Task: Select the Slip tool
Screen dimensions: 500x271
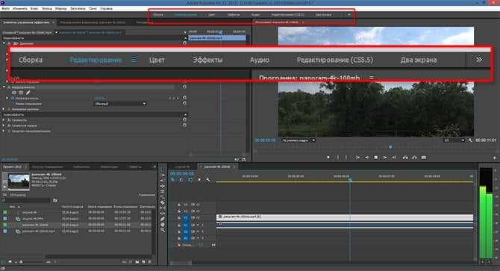Action: [x=162, y=208]
